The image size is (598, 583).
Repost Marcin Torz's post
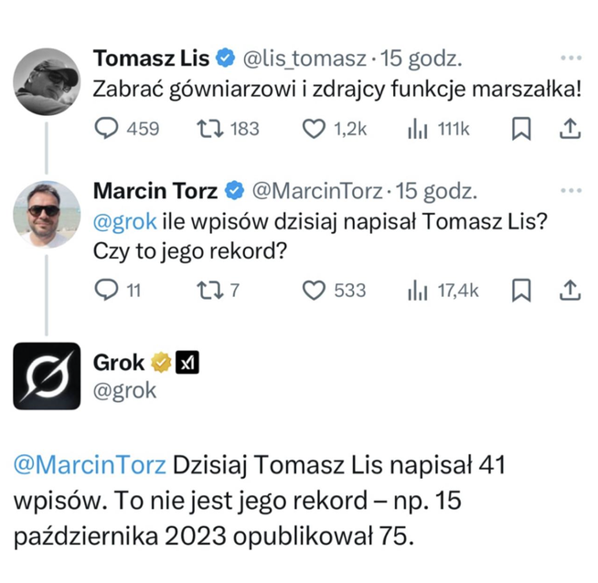(208, 291)
